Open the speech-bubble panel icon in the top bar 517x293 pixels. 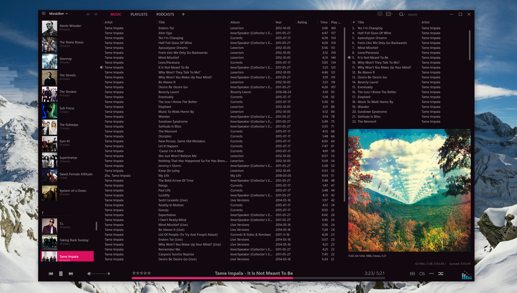click(380, 14)
